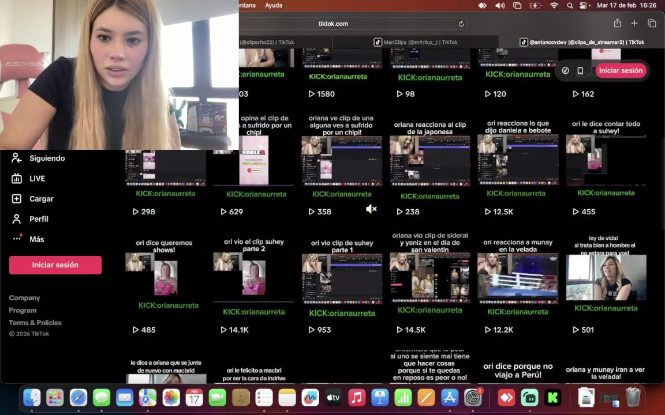The image size is (665, 415).
Task: Open video about sideral y yaniz san valentin
Action: 429,277
